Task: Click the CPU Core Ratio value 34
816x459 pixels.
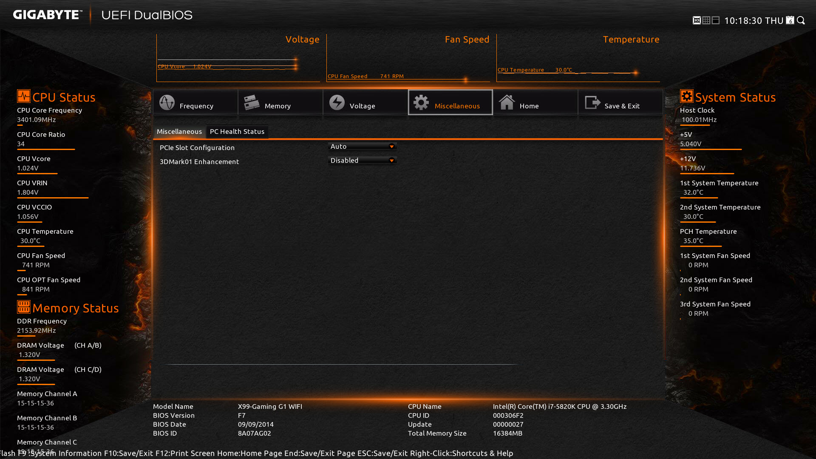Action: point(21,144)
